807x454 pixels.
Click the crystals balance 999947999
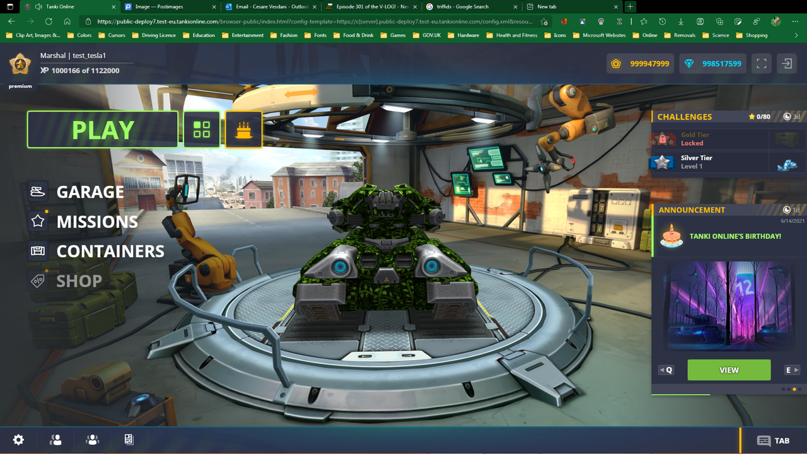(x=641, y=64)
